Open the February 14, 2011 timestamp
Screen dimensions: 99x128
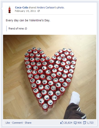[25, 11]
